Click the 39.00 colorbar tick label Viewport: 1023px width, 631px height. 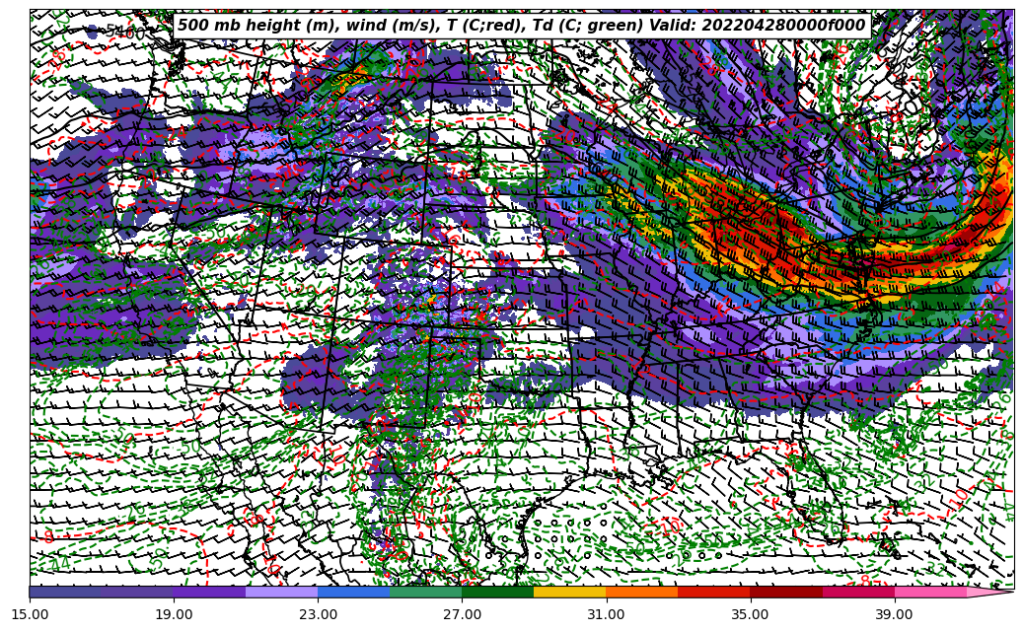tap(894, 614)
